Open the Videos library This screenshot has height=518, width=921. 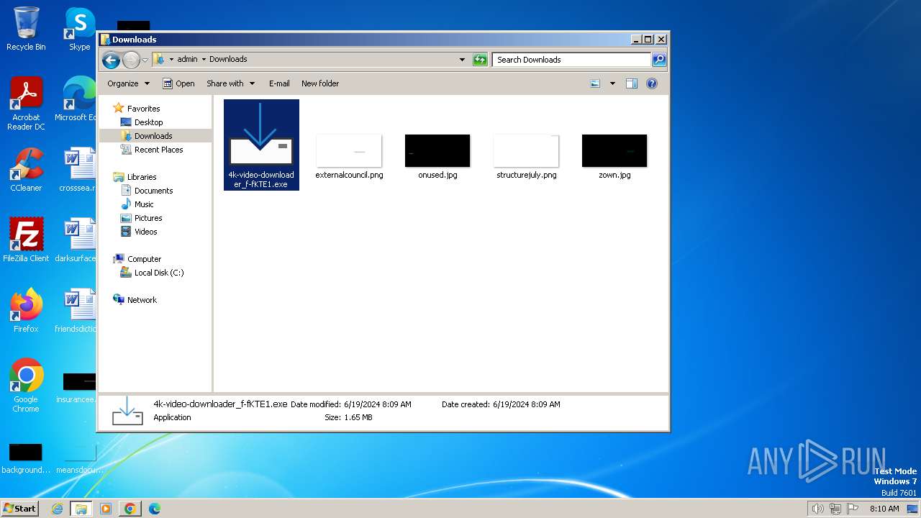145,232
